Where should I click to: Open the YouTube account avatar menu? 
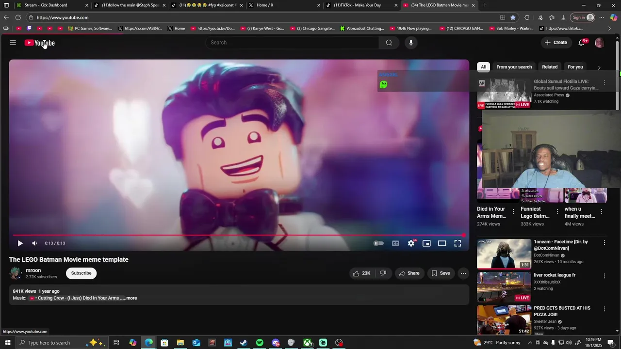tap(599, 43)
